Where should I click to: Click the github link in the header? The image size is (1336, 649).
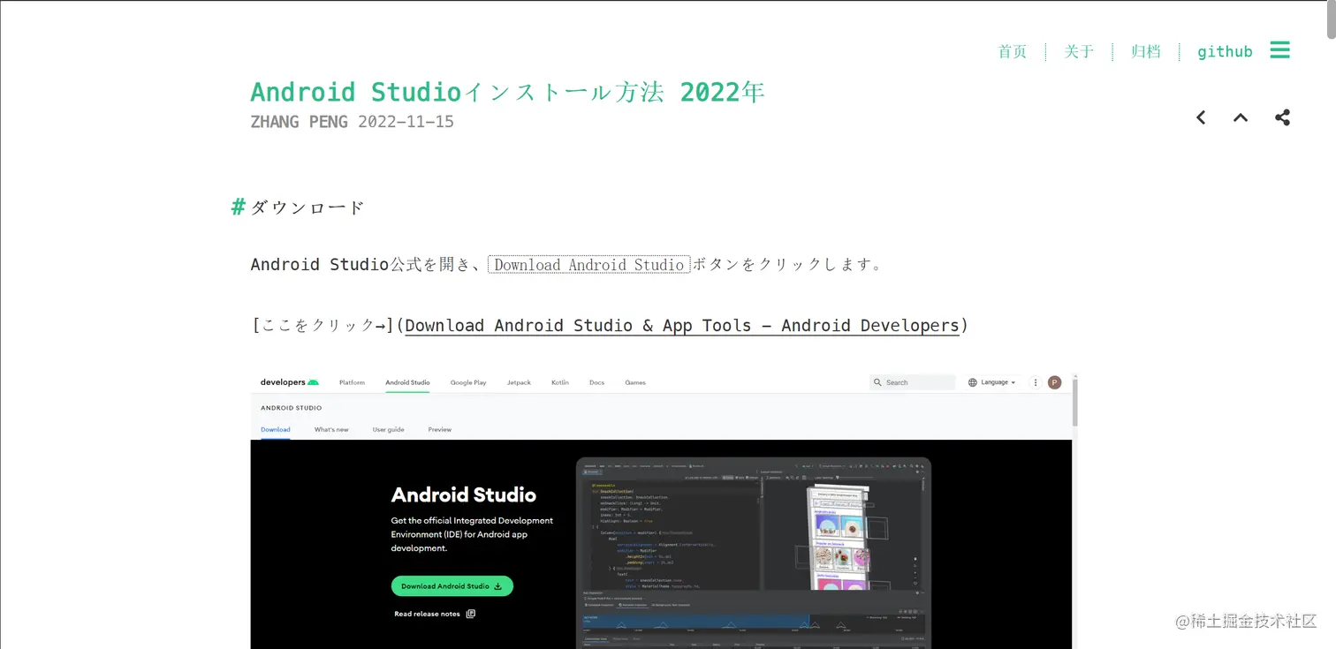pyautogui.click(x=1225, y=51)
